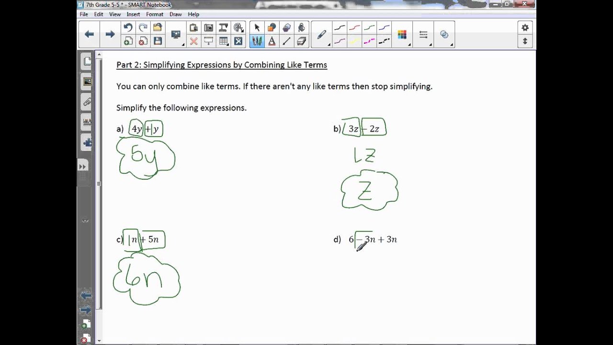Open the Gallery sidebar tab
Screen dimensions: 613x345
(87, 81)
